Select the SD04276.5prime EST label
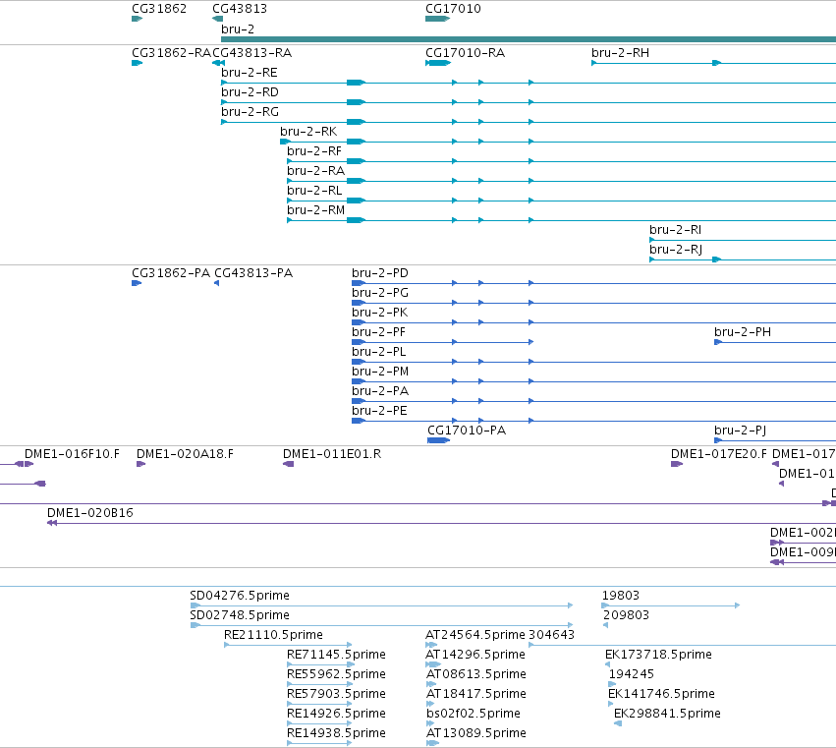836x748 pixels. (240, 596)
